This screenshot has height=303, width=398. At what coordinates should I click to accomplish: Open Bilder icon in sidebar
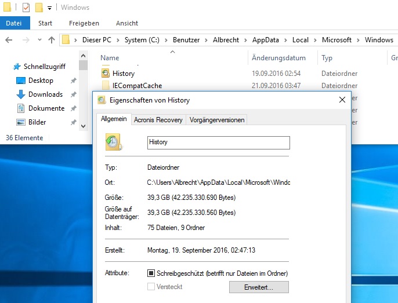tap(21, 122)
